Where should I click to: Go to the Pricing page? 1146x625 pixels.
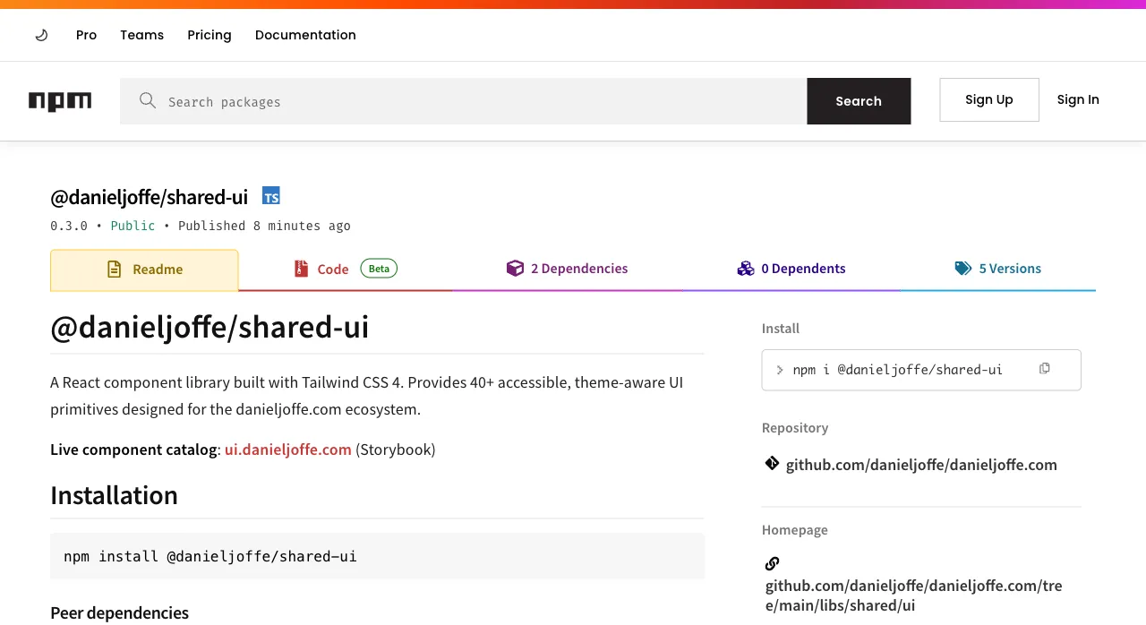point(210,35)
